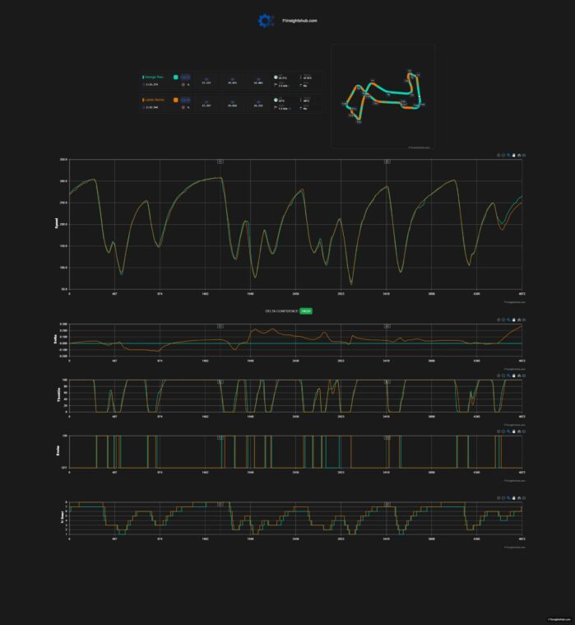
Task: Zoom out on the Delta chart
Action: (x=503, y=319)
